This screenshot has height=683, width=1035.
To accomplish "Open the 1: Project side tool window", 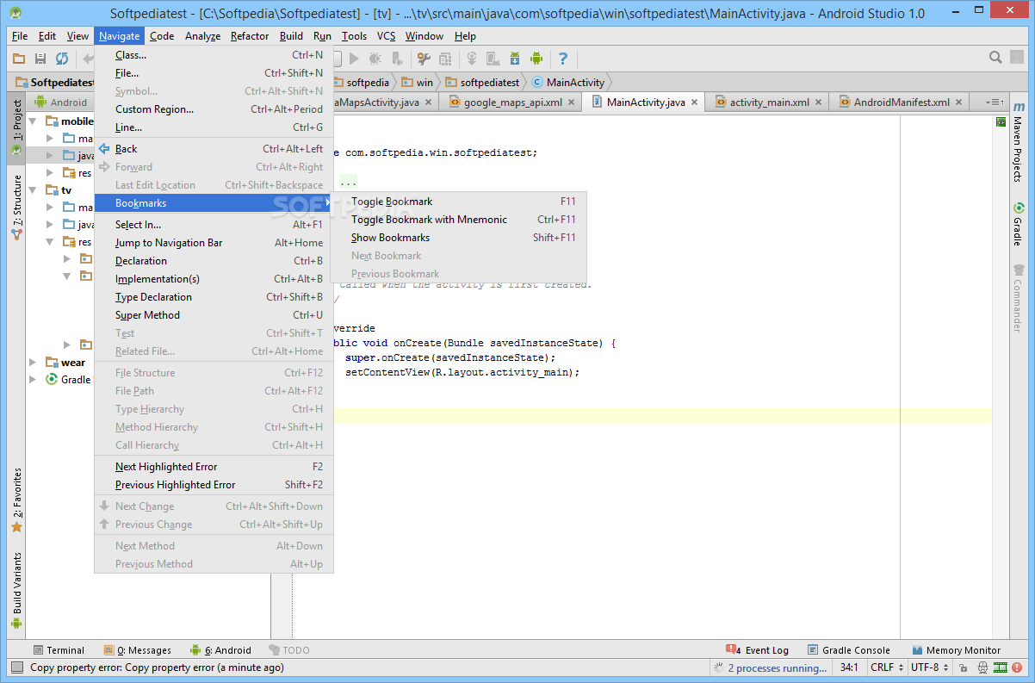I will pyautogui.click(x=16, y=128).
